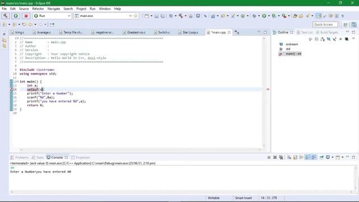This screenshot has width=359, height=202.
Task: Toggle Mark Occurrences highlighter button
Action: click(319, 16)
